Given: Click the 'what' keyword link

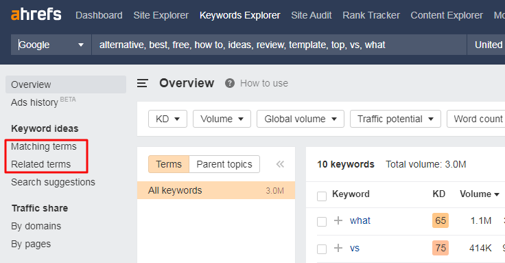Looking at the screenshot, I should point(360,220).
